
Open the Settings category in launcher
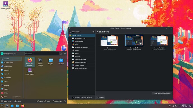tap(11, 85)
